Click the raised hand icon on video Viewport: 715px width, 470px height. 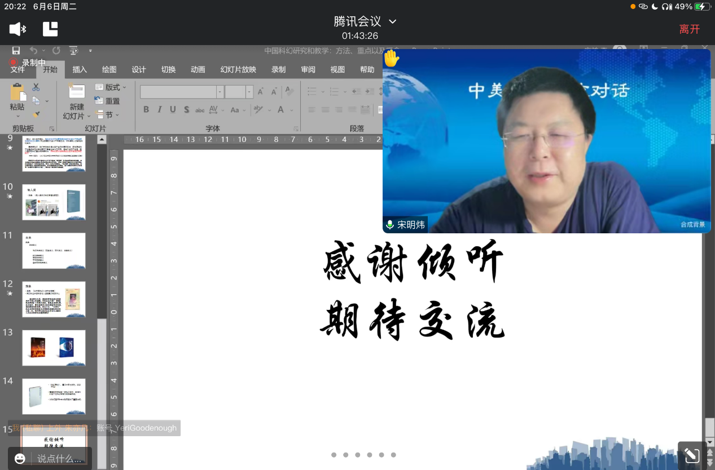point(391,58)
